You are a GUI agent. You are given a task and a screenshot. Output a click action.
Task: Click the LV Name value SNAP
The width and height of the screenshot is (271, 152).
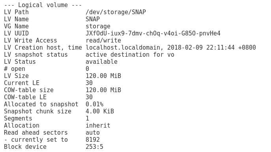[x=93, y=19]
